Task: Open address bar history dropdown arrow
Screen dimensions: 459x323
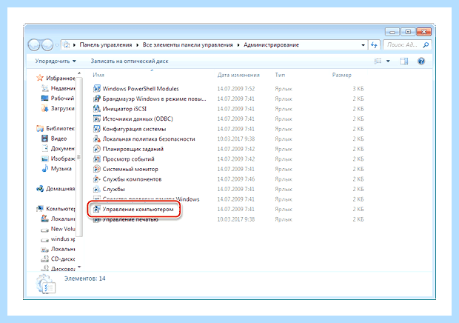Action: (x=363, y=44)
